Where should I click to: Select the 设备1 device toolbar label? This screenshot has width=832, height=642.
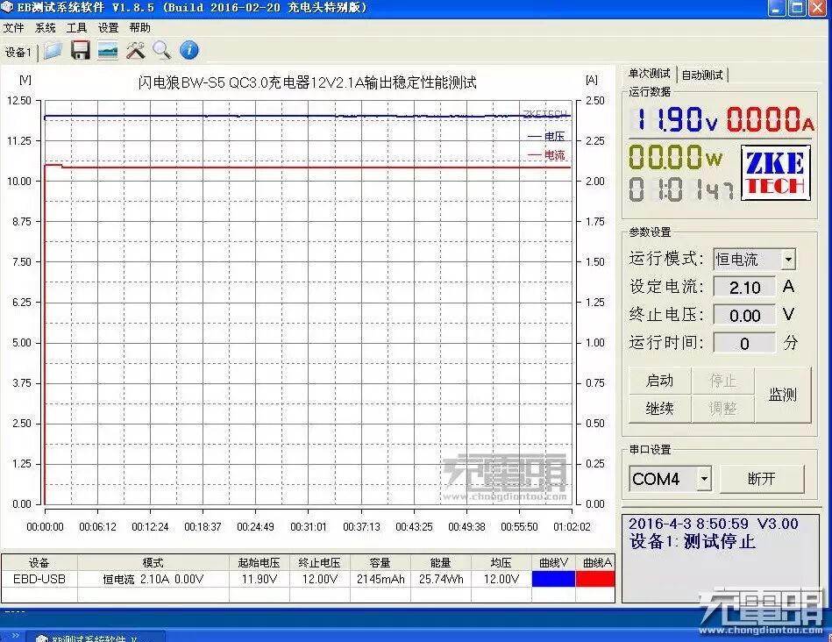(x=18, y=52)
